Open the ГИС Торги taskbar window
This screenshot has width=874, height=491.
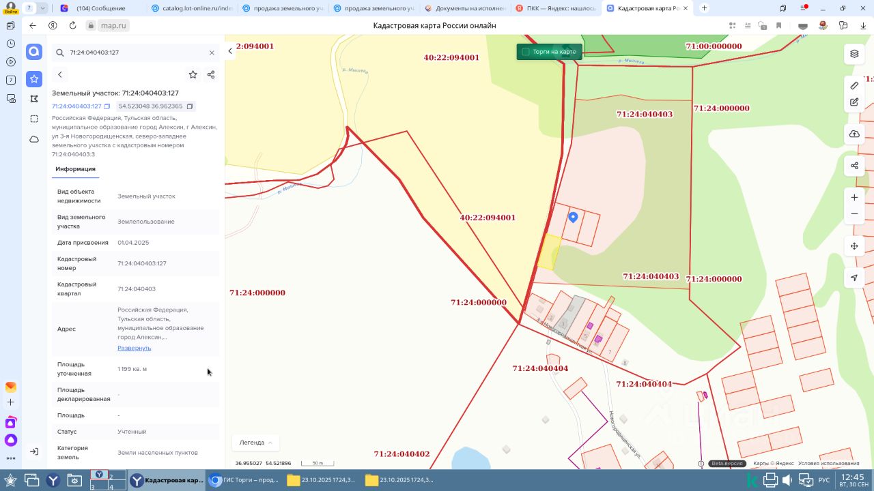tap(244, 480)
